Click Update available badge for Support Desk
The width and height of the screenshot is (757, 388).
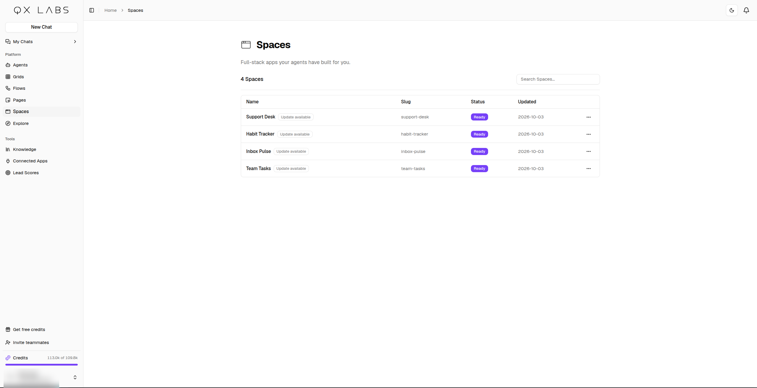pos(296,117)
